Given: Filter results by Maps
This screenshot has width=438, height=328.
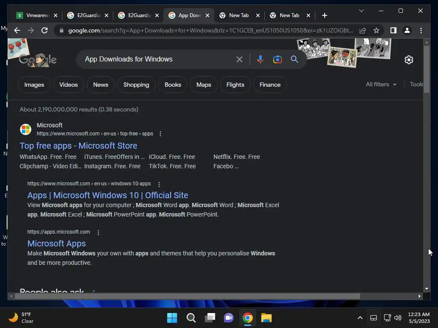Looking at the screenshot, I should pos(204,85).
